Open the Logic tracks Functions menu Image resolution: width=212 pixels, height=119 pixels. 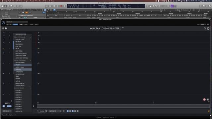[x=30, y=10]
